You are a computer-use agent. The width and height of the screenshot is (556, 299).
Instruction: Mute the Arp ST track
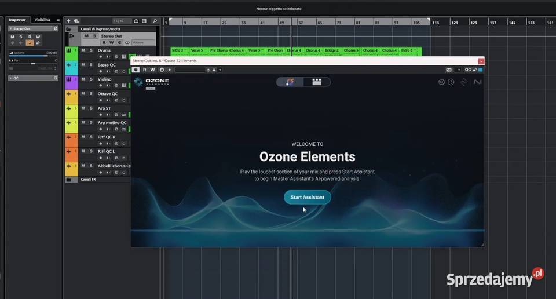click(83, 108)
